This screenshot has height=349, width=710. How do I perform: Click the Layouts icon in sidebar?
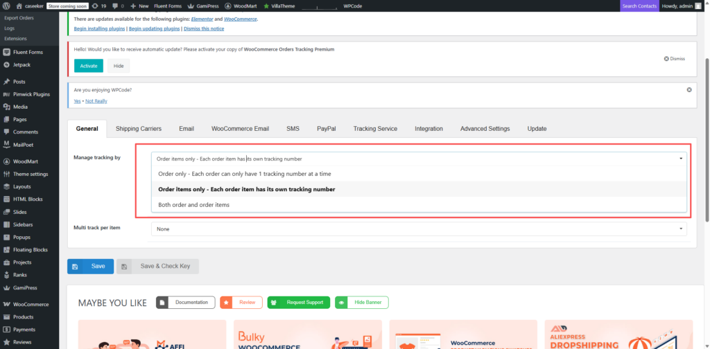(x=6, y=187)
